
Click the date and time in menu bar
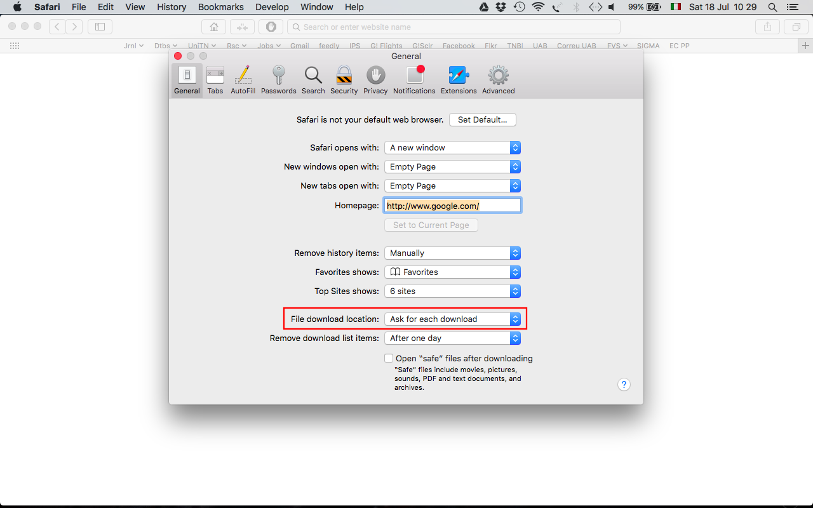723,7
